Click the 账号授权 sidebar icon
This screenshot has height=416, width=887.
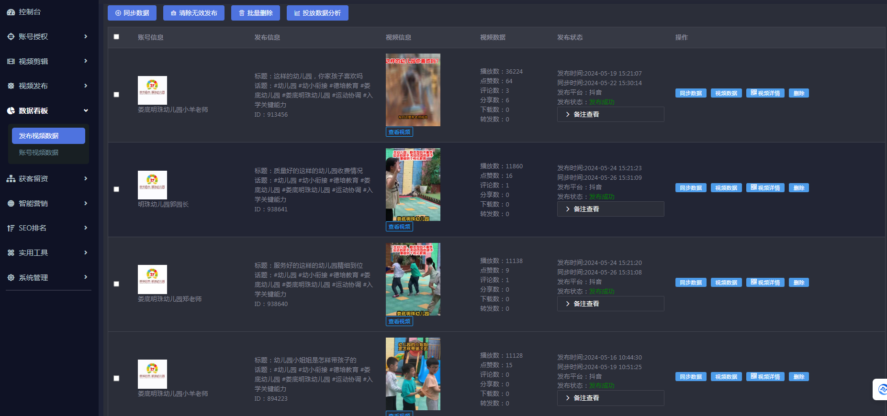[x=11, y=37]
